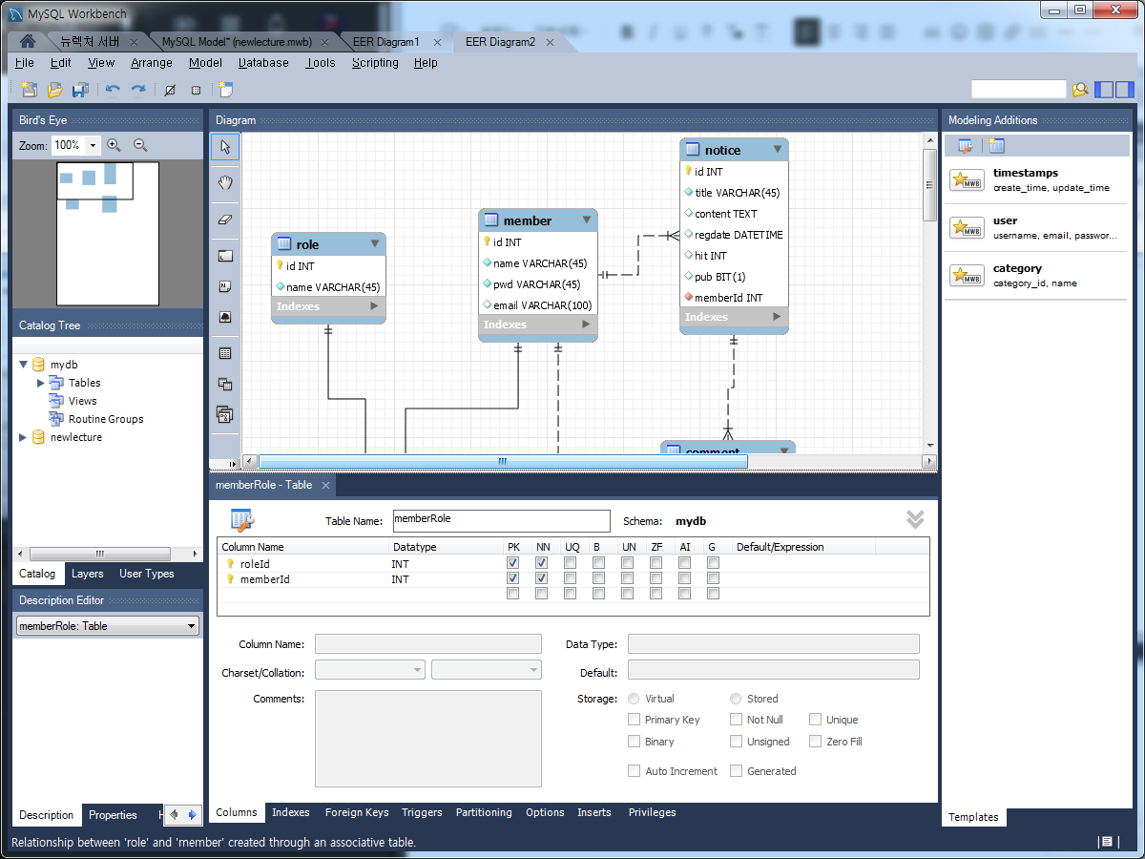Open the Database menu
Image resolution: width=1145 pixels, height=859 pixels.
263,63
